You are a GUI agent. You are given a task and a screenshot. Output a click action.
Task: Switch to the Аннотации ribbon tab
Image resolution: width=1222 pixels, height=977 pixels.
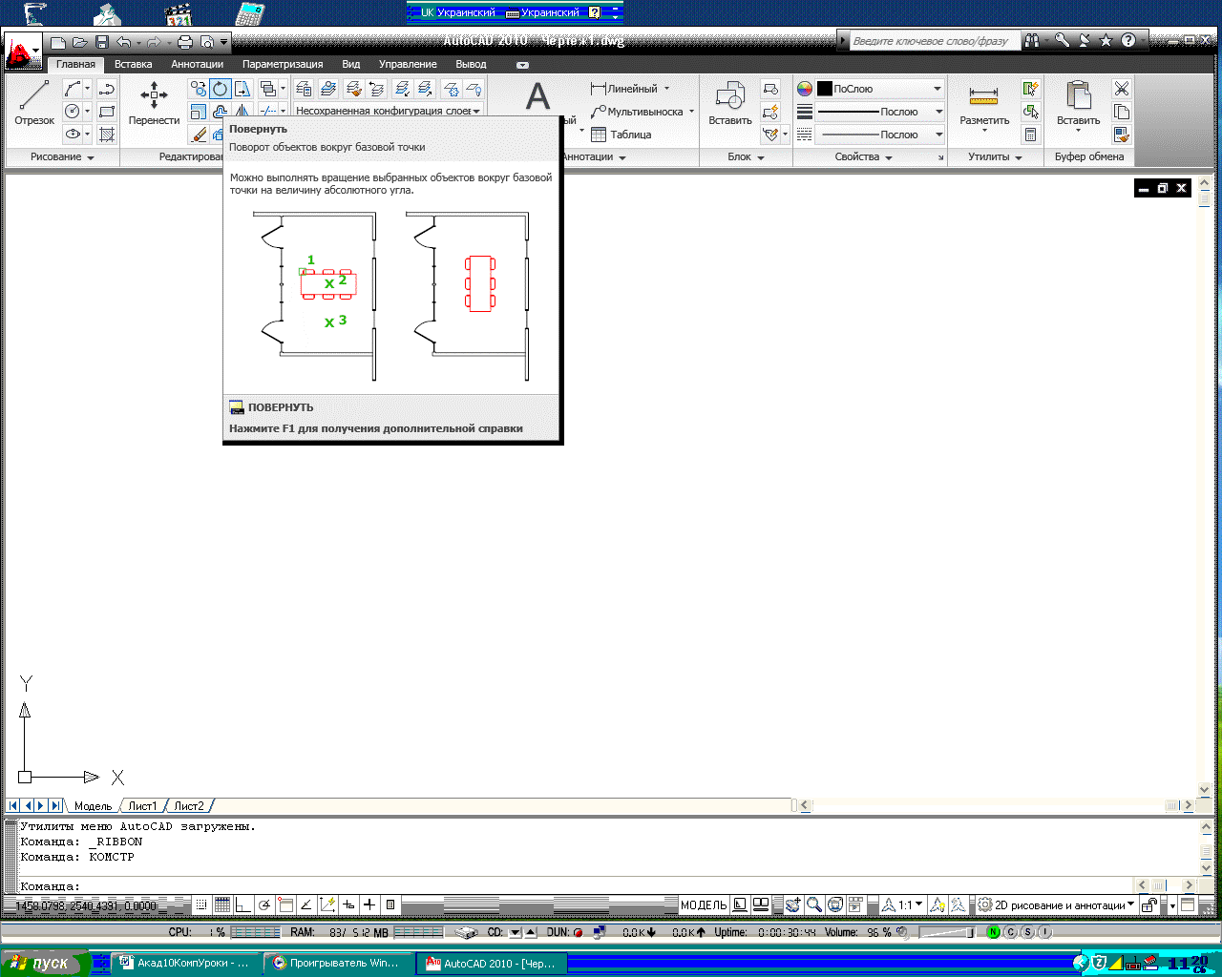click(197, 64)
